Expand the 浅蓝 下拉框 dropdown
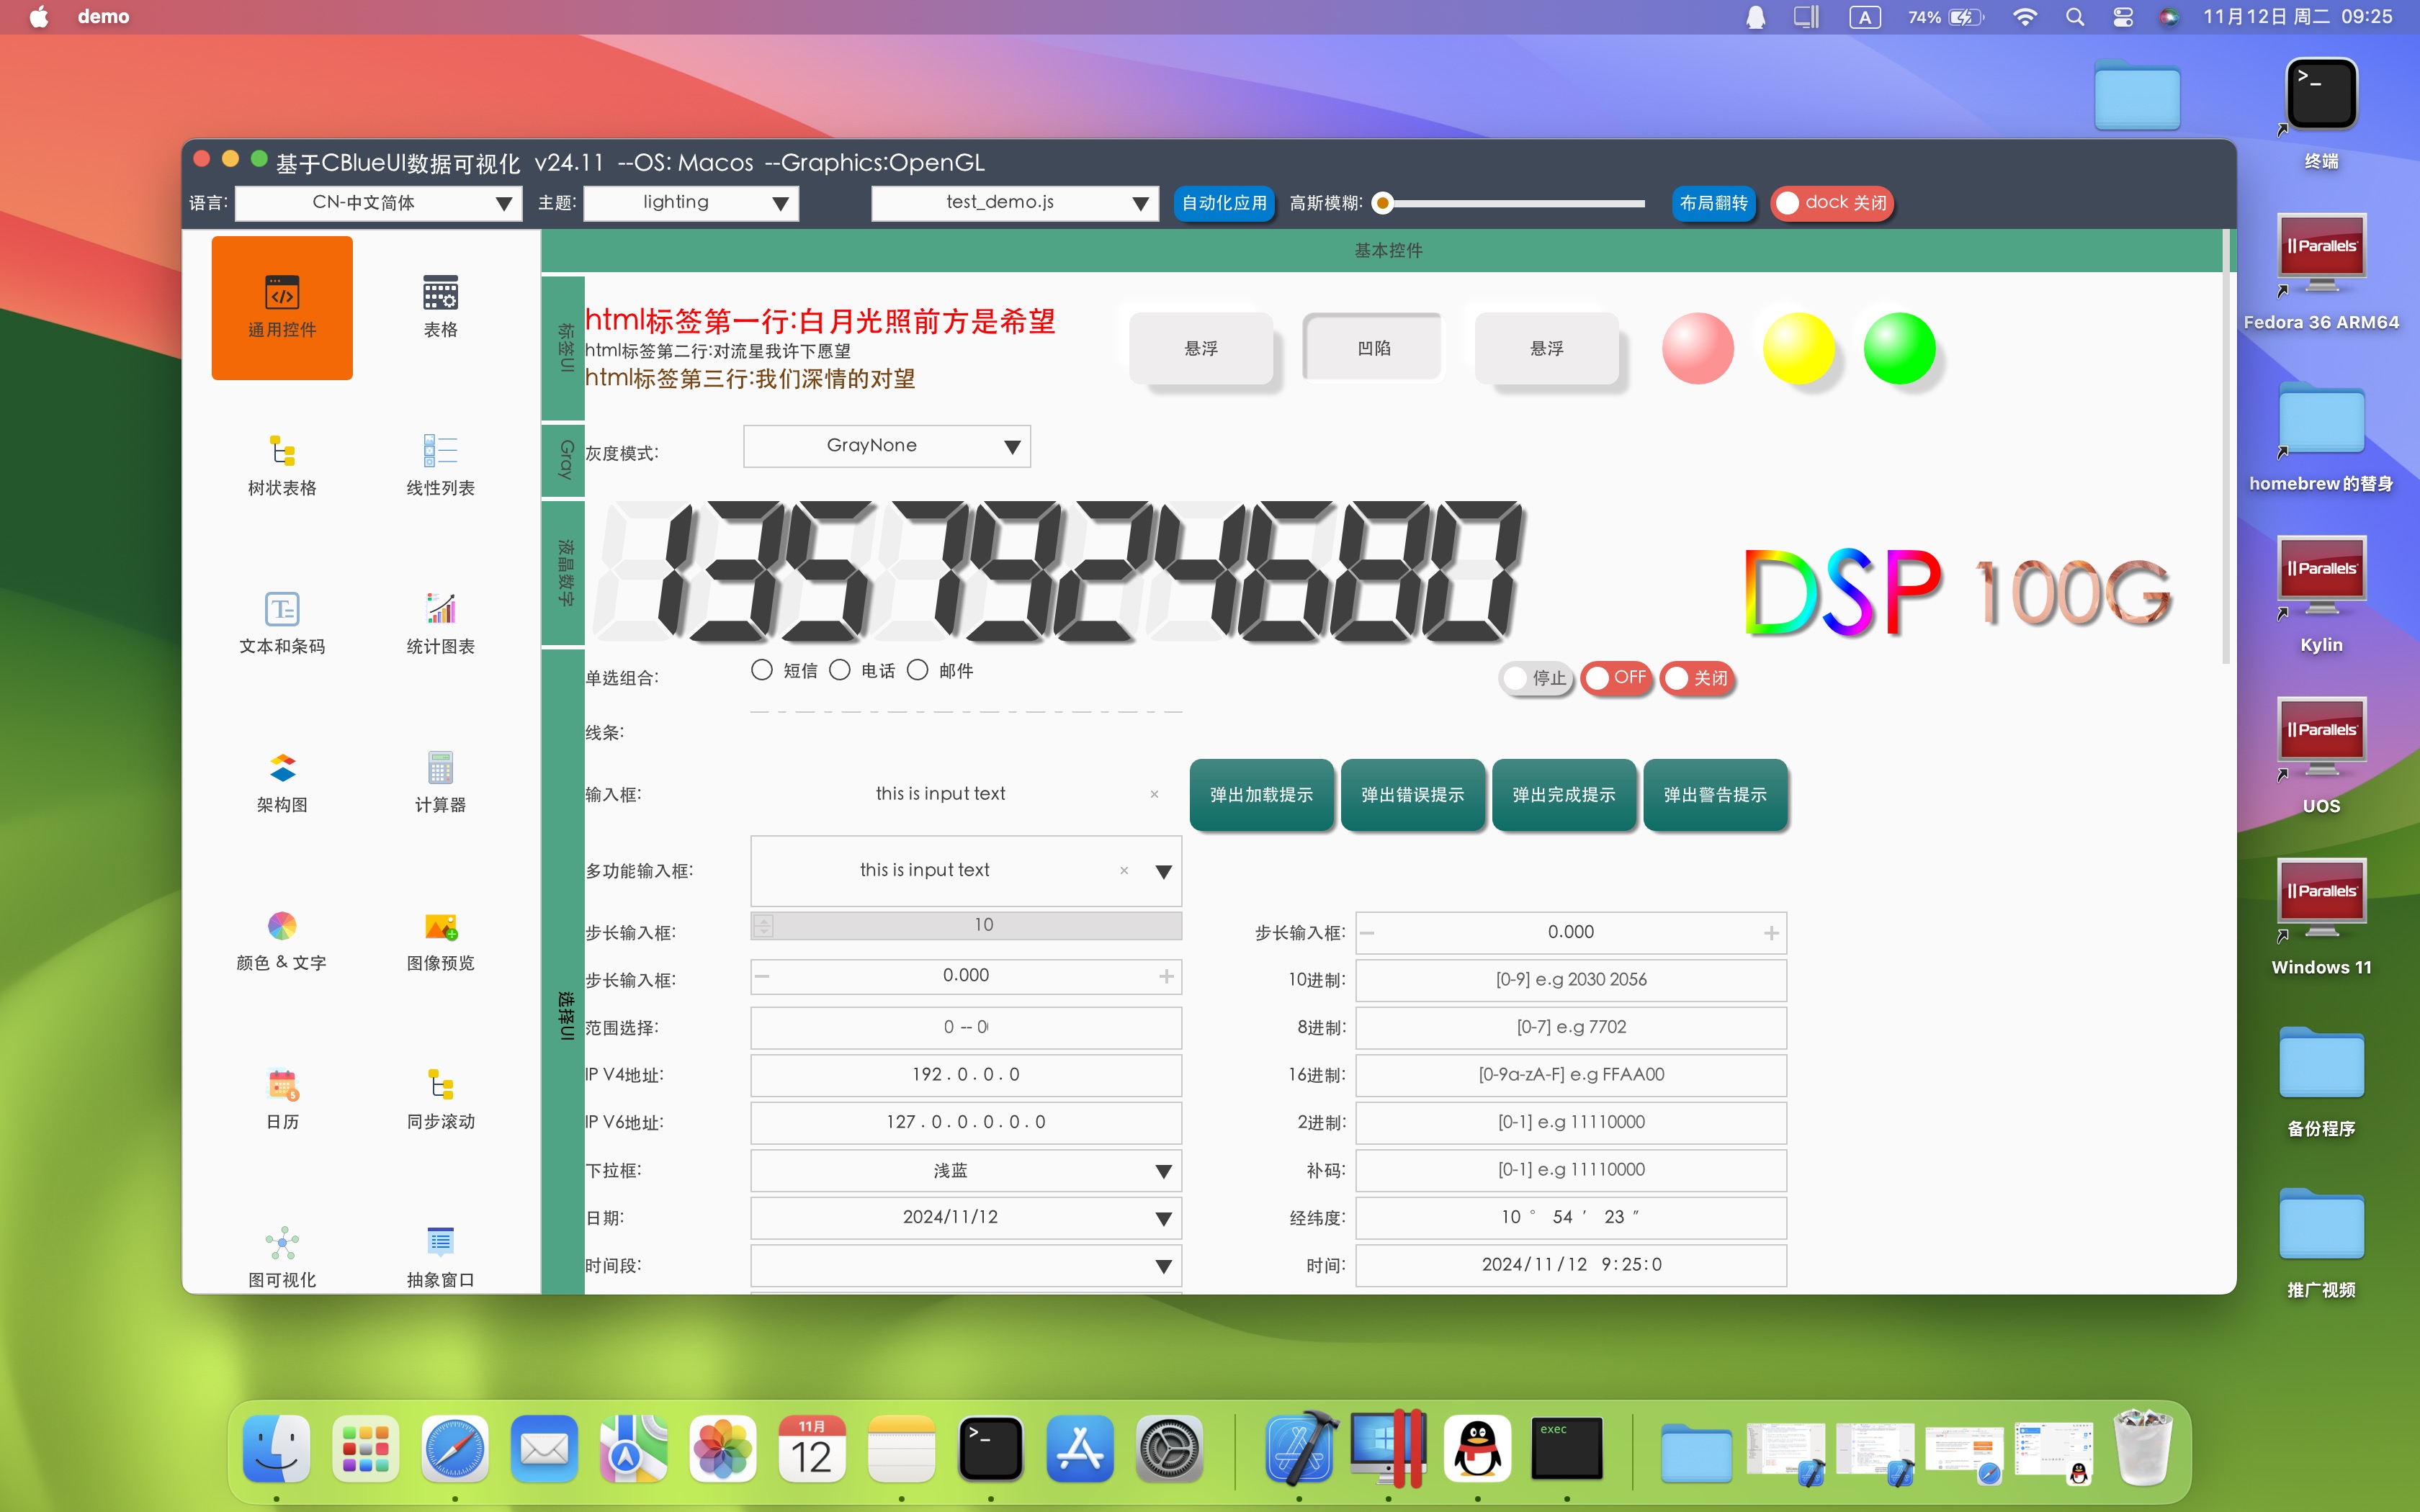The height and width of the screenshot is (1512, 2420). tap(965, 1170)
